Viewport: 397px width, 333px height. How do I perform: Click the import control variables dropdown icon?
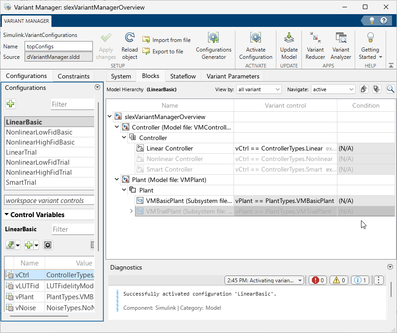[13, 245]
